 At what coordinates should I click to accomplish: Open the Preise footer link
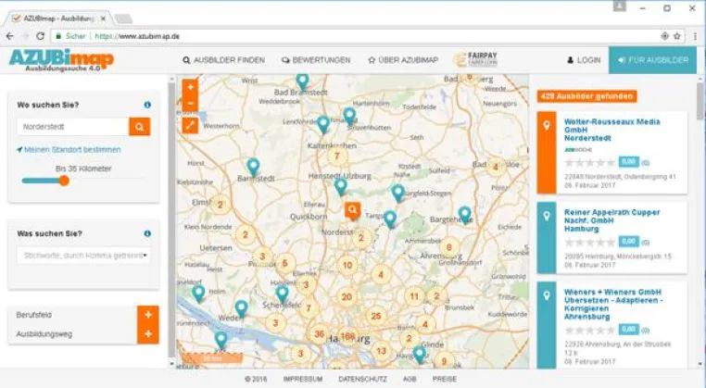445,379
